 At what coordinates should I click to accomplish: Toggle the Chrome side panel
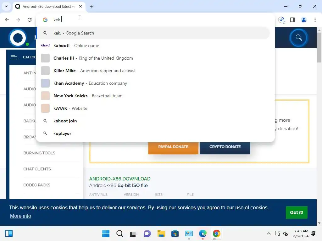292,20
